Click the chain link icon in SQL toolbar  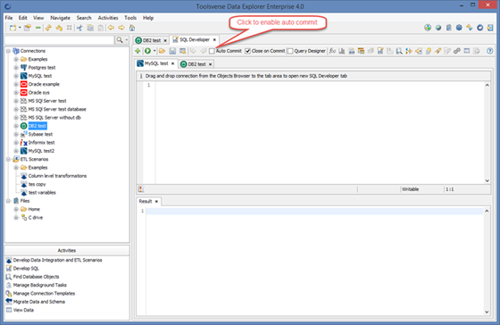(x=456, y=51)
